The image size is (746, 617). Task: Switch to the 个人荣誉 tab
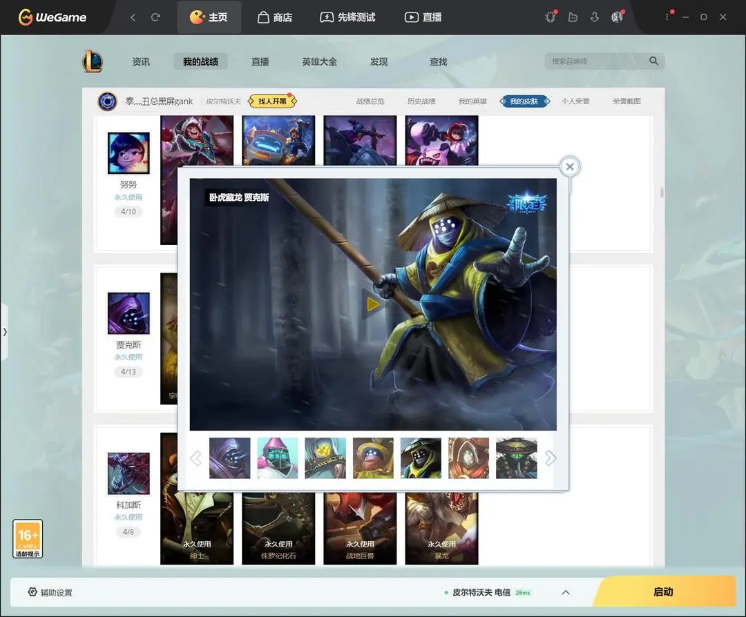[x=575, y=101]
